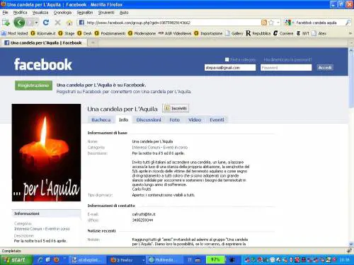354x265 pixels.
Task: Open the Visualizza menu
Action: tap(40, 13)
